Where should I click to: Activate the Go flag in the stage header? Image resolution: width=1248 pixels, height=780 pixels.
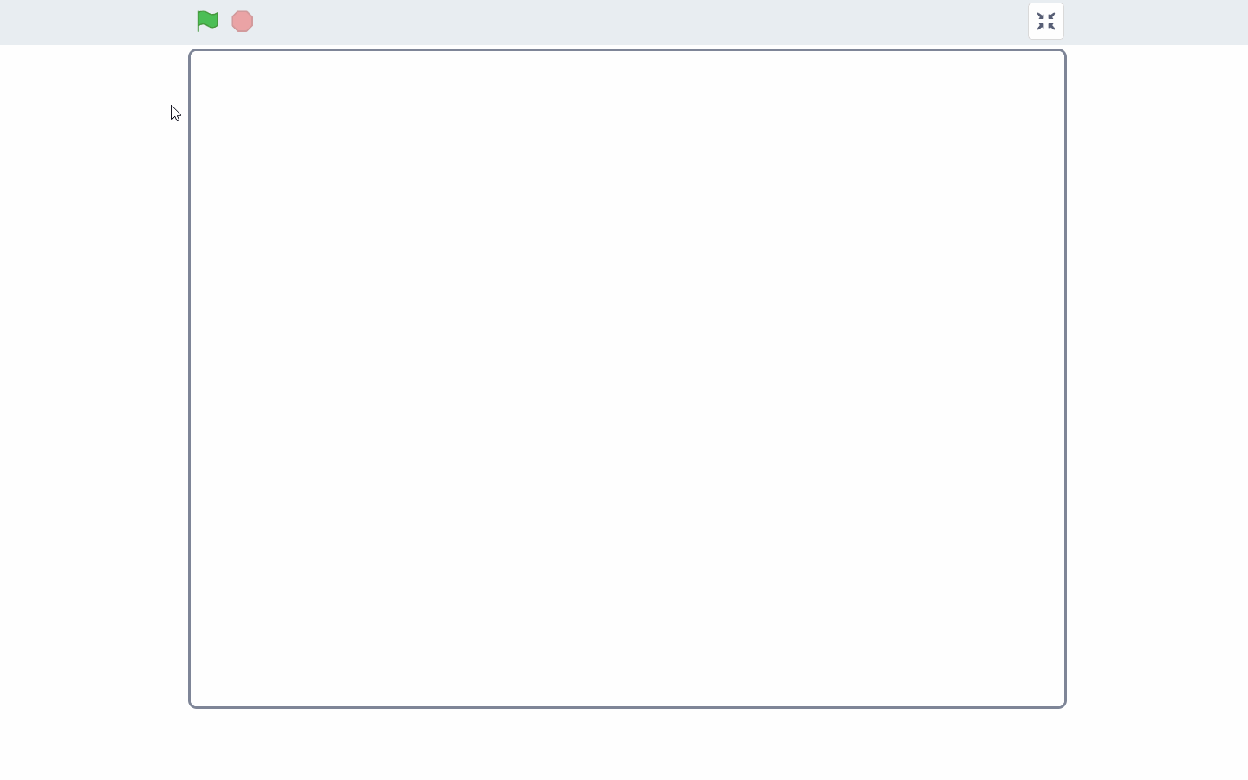tap(207, 22)
